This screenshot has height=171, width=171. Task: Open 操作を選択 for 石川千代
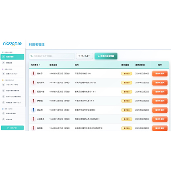(160, 82)
